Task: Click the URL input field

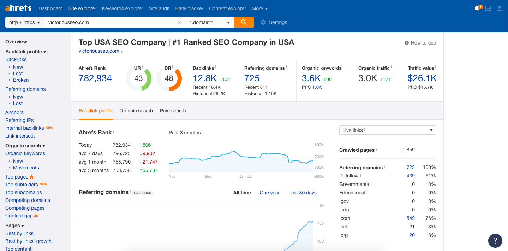Action: pyautogui.click(x=109, y=22)
